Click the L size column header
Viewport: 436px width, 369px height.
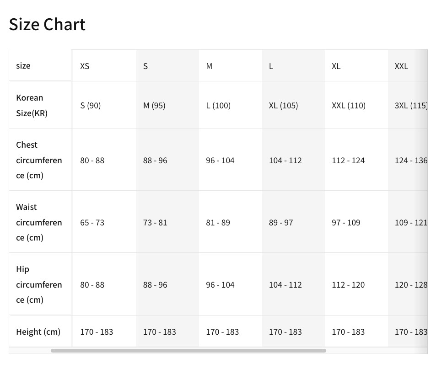click(271, 66)
